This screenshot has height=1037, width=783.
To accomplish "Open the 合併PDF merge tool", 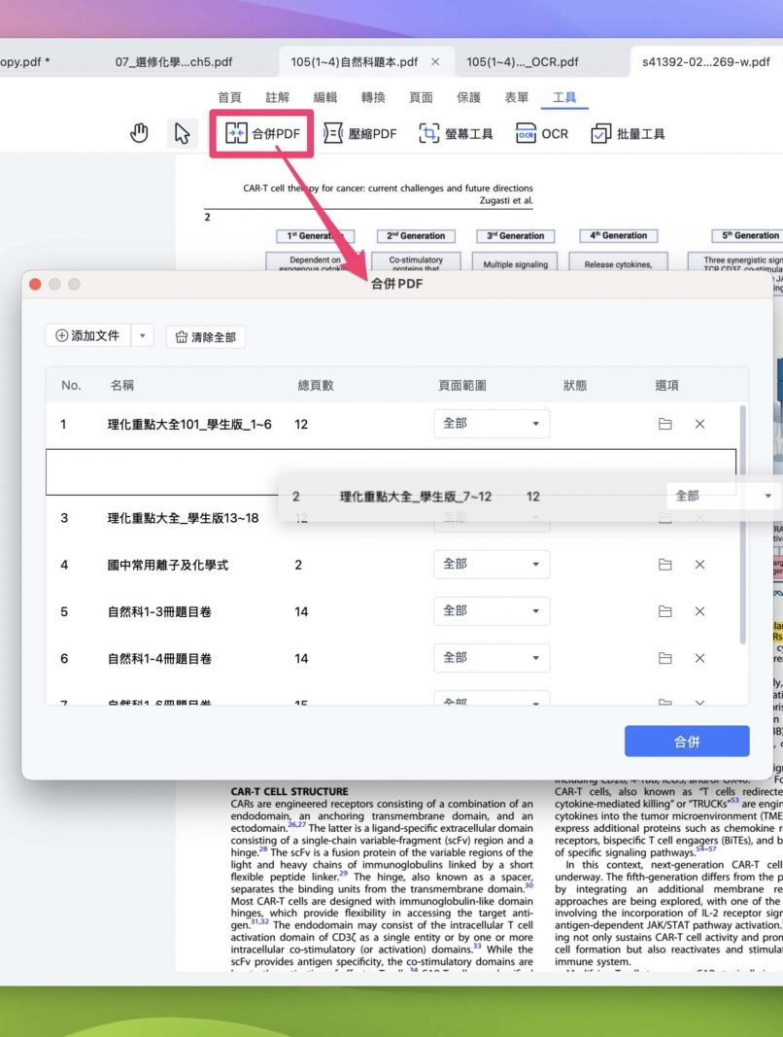I will point(261,134).
